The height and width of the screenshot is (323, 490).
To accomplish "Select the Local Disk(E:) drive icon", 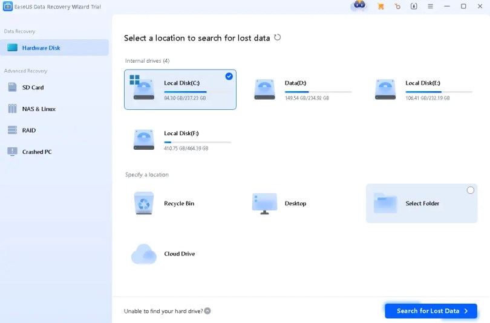I will 385,89.
